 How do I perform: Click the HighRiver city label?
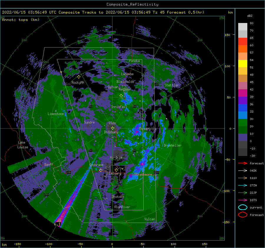point(122,207)
